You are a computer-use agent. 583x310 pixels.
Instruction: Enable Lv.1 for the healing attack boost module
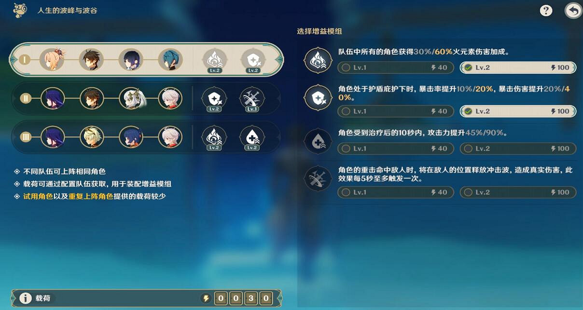point(396,148)
